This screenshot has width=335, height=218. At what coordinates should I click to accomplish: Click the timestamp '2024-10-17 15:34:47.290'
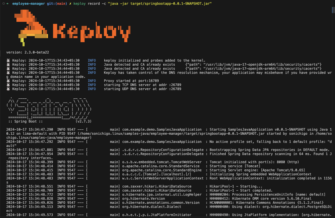[x=29, y=129]
